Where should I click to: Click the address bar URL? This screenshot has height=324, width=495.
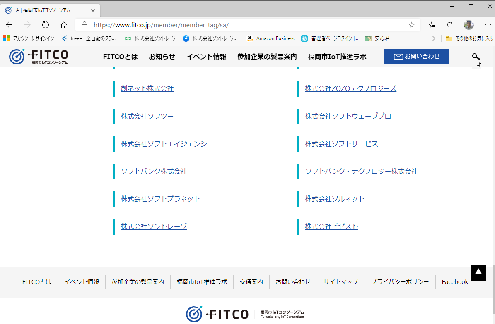[x=161, y=25]
